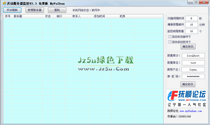Click the scan interval seconds field

click(191, 18)
